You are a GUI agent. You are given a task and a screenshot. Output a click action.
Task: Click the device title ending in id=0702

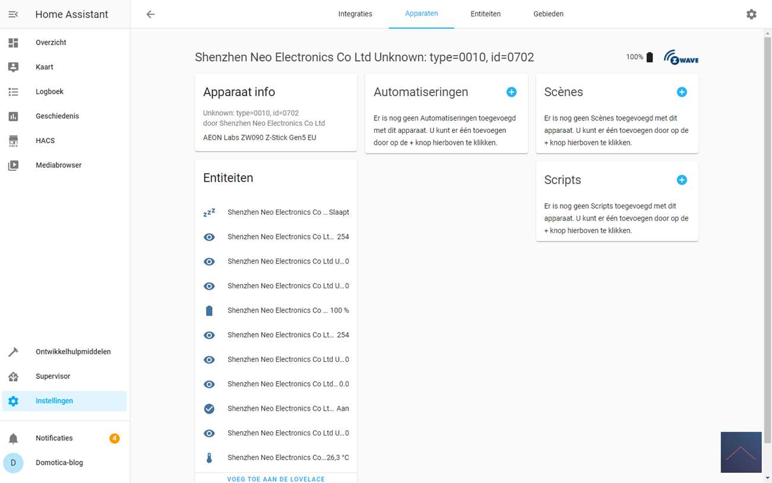(x=365, y=57)
